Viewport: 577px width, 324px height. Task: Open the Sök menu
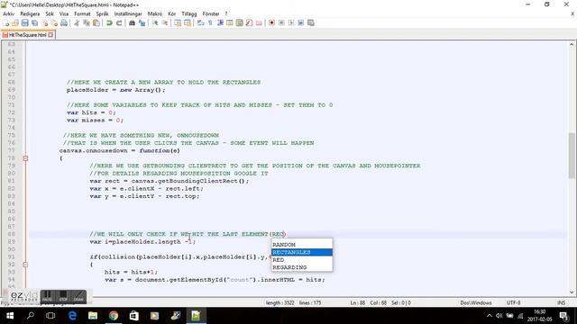click(50, 13)
